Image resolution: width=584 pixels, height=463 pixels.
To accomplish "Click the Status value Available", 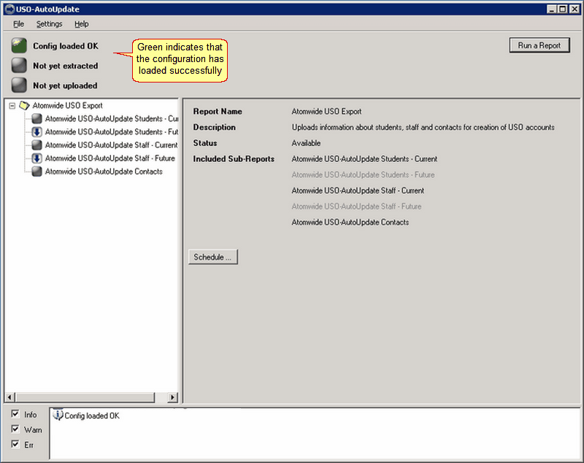I will pos(306,143).
